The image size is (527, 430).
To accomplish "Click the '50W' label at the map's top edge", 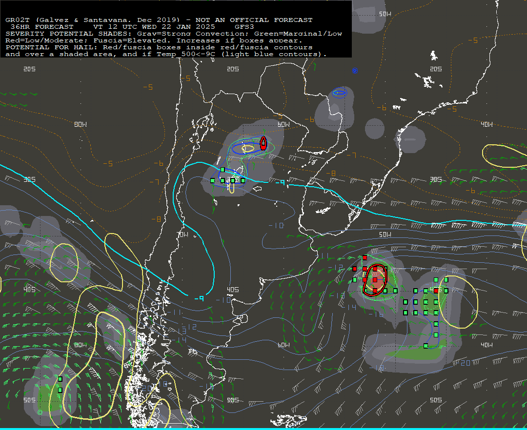I will tap(385, 14).
